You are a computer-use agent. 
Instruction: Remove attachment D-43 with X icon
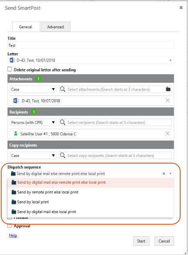coord(168,100)
